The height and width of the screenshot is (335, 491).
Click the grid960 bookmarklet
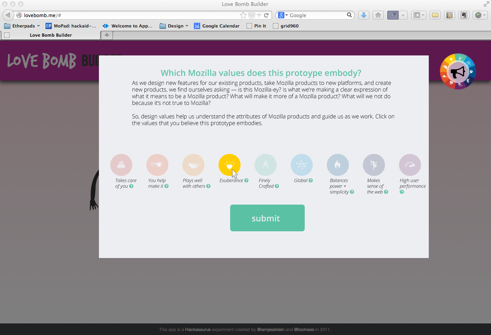point(286,26)
